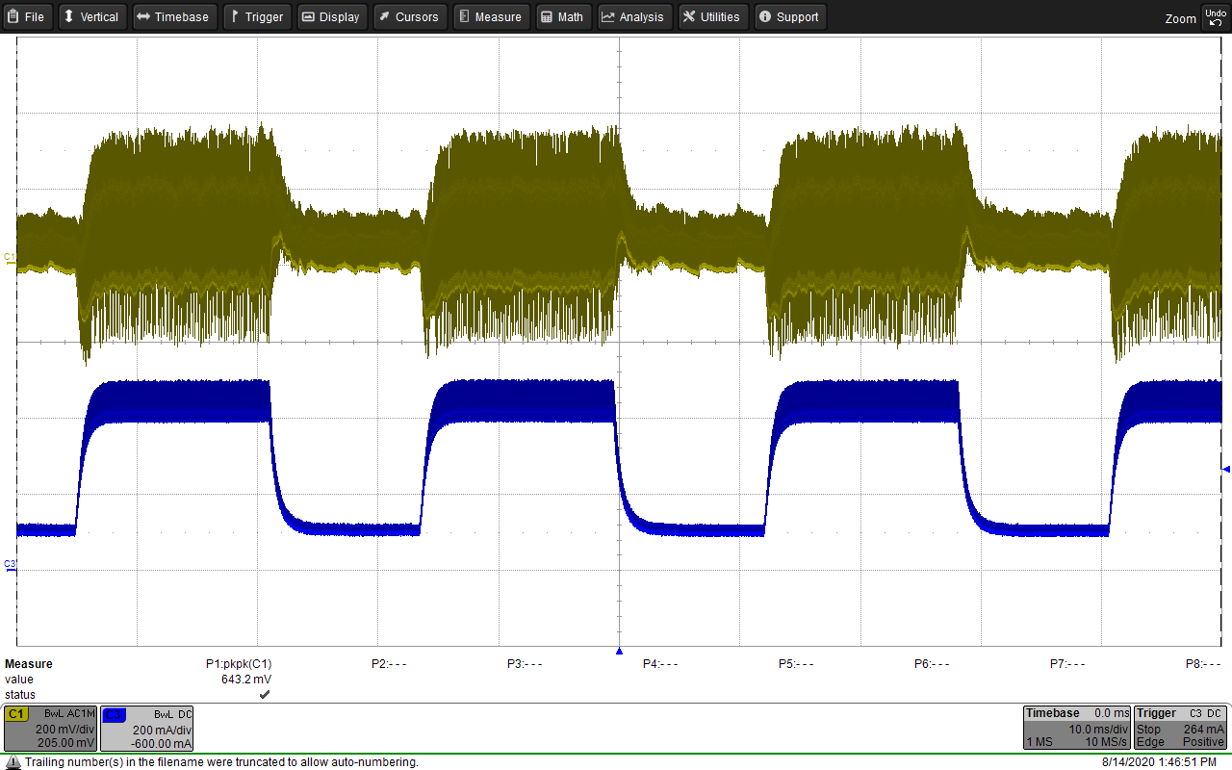Screen dimensions: 1232x770
Task: Click the C1 ground level marker
Action: (10, 258)
